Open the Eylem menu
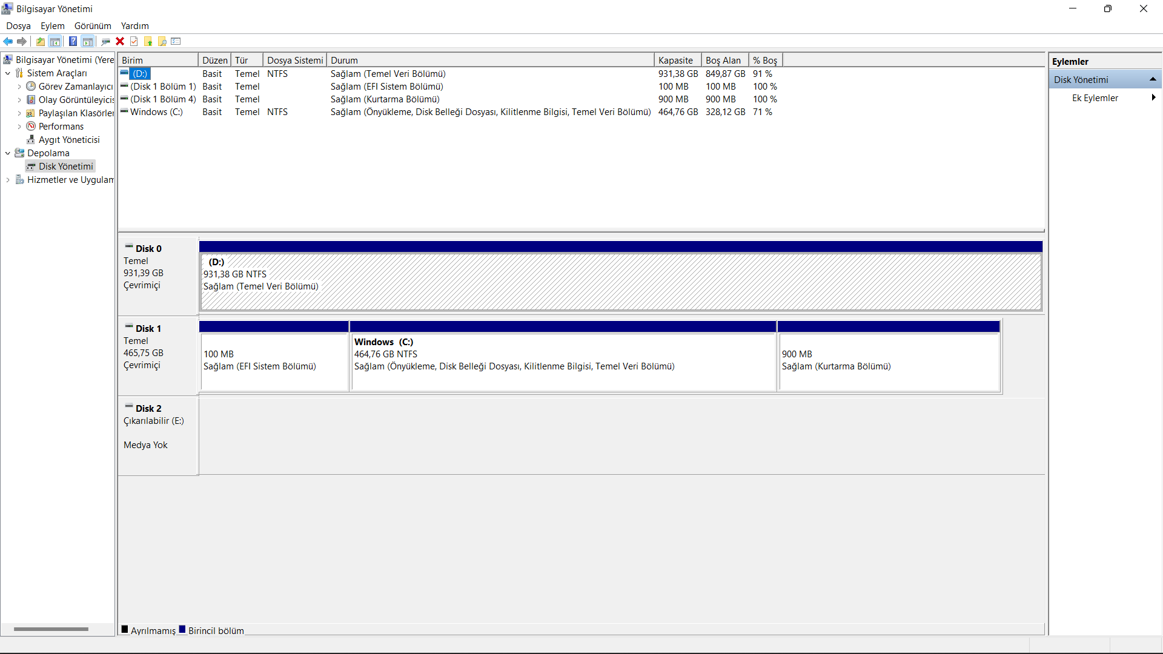 coord(52,26)
